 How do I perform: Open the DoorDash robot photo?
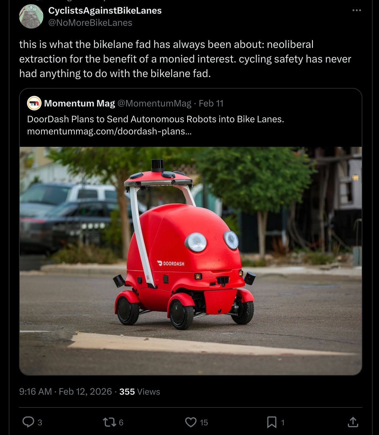pos(191,261)
